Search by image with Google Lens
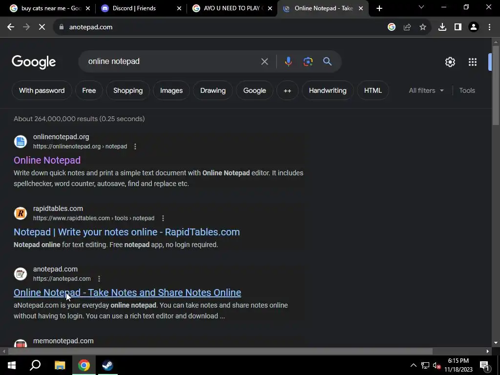This screenshot has width=500, height=375. [x=308, y=61]
